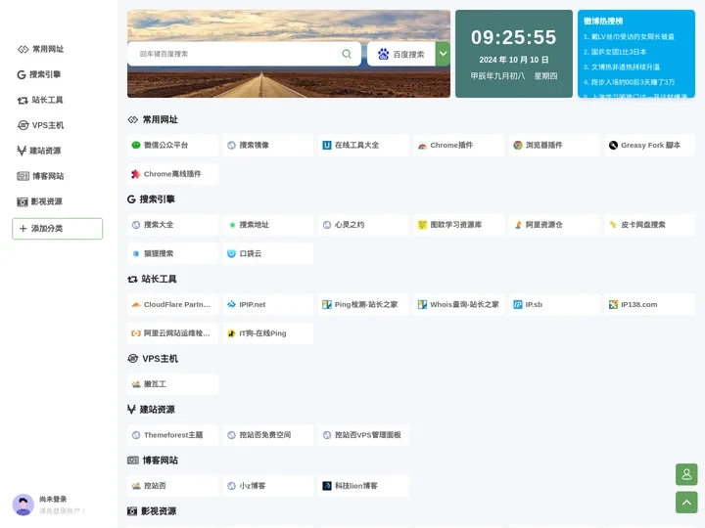Open the 心灵之约 link card

[x=363, y=225]
